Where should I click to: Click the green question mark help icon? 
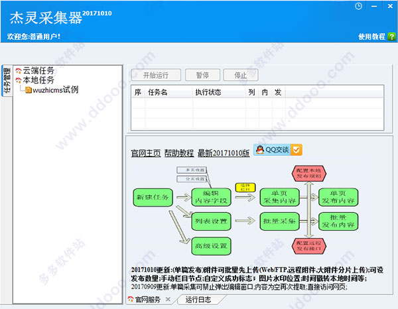[391, 36]
